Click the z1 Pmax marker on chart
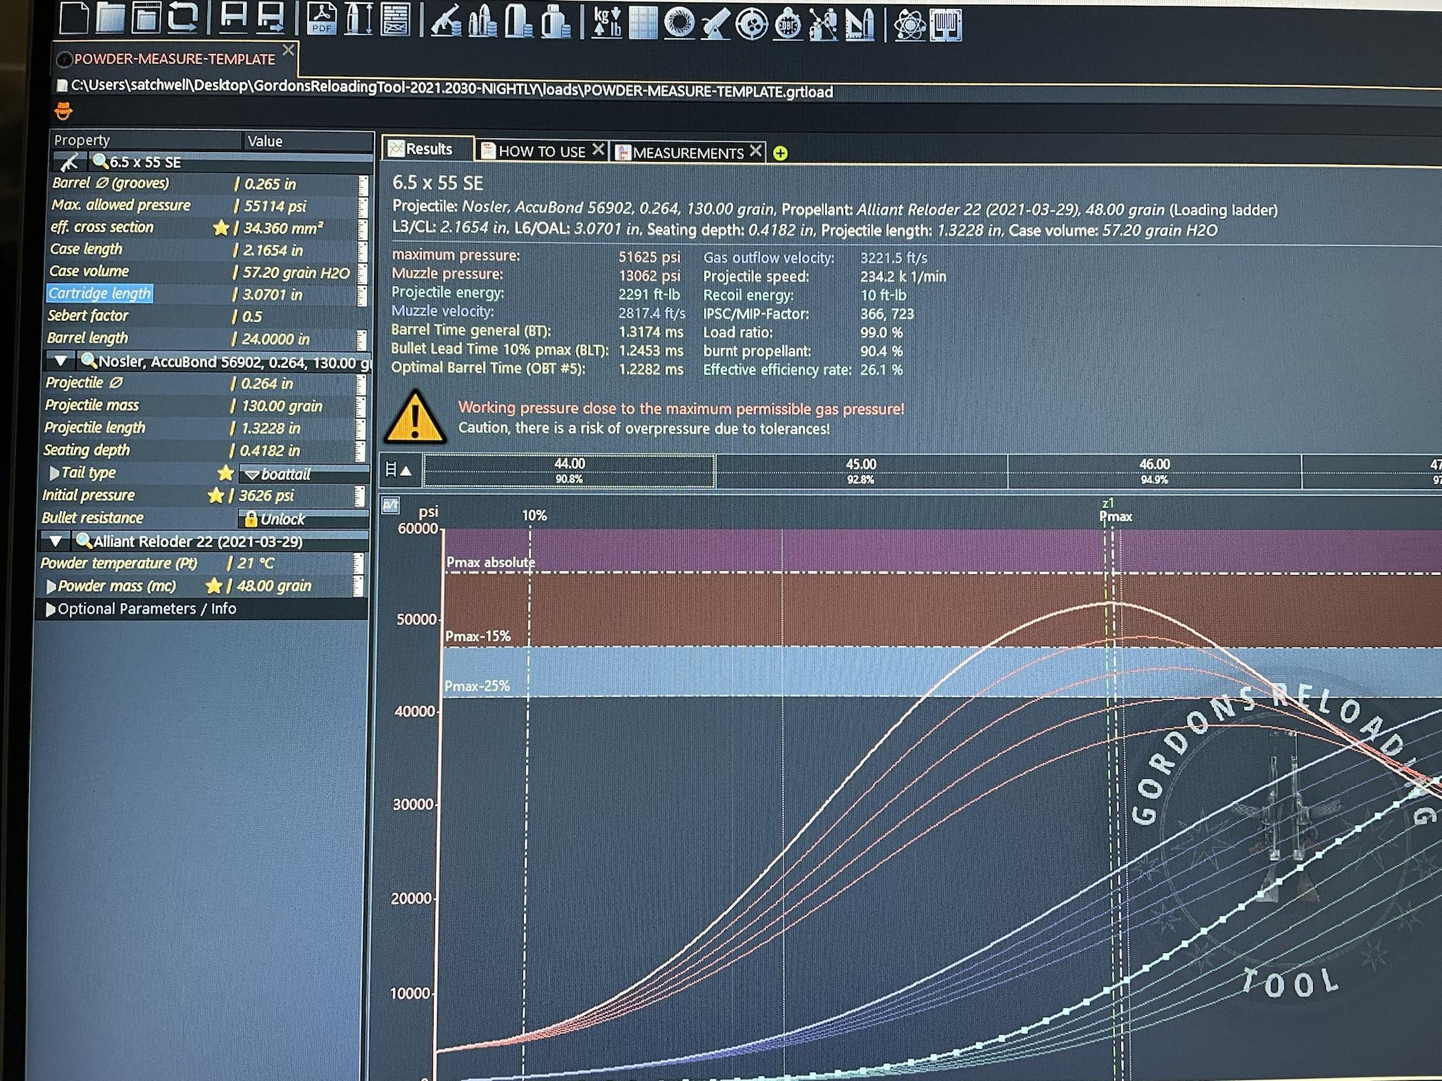This screenshot has width=1442, height=1081. click(1115, 510)
